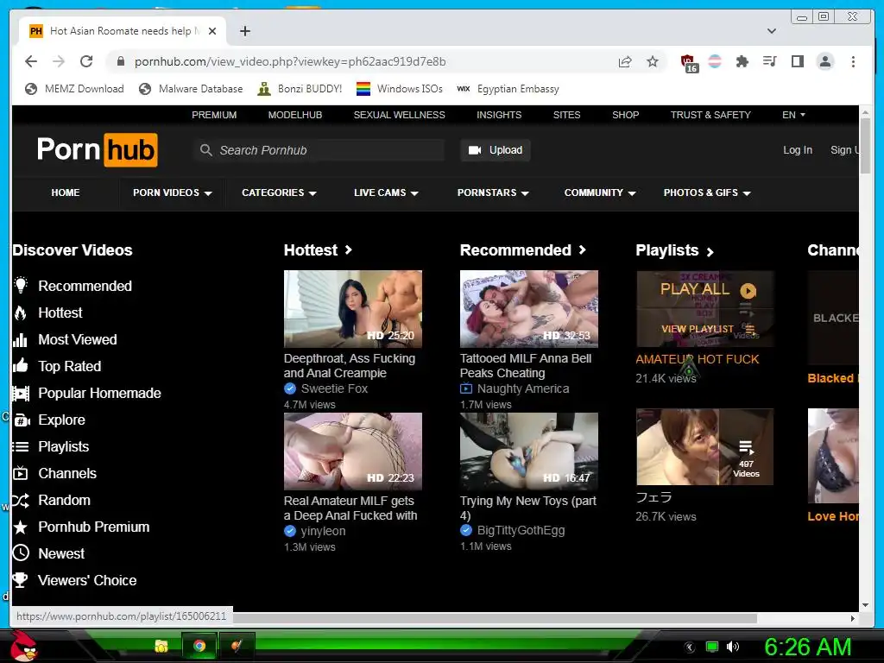Expand the LIVE CAMS dropdown
Viewport: 884px width, 663px height.
pyautogui.click(x=386, y=193)
